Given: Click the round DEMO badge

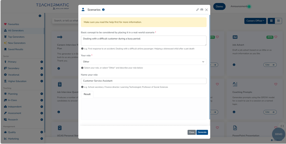Looking at the screenshot, I should click(278, 134).
